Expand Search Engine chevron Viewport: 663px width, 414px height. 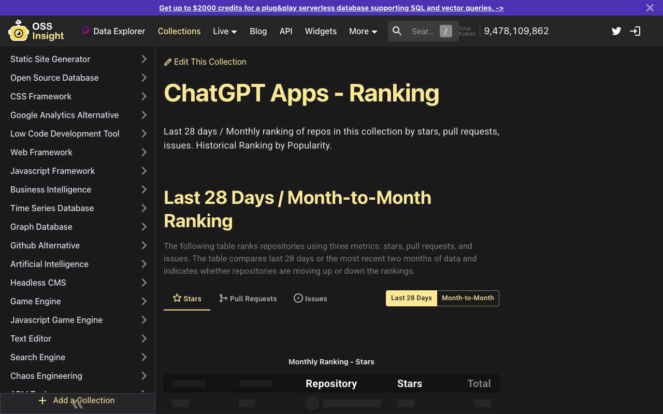pos(144,357)
